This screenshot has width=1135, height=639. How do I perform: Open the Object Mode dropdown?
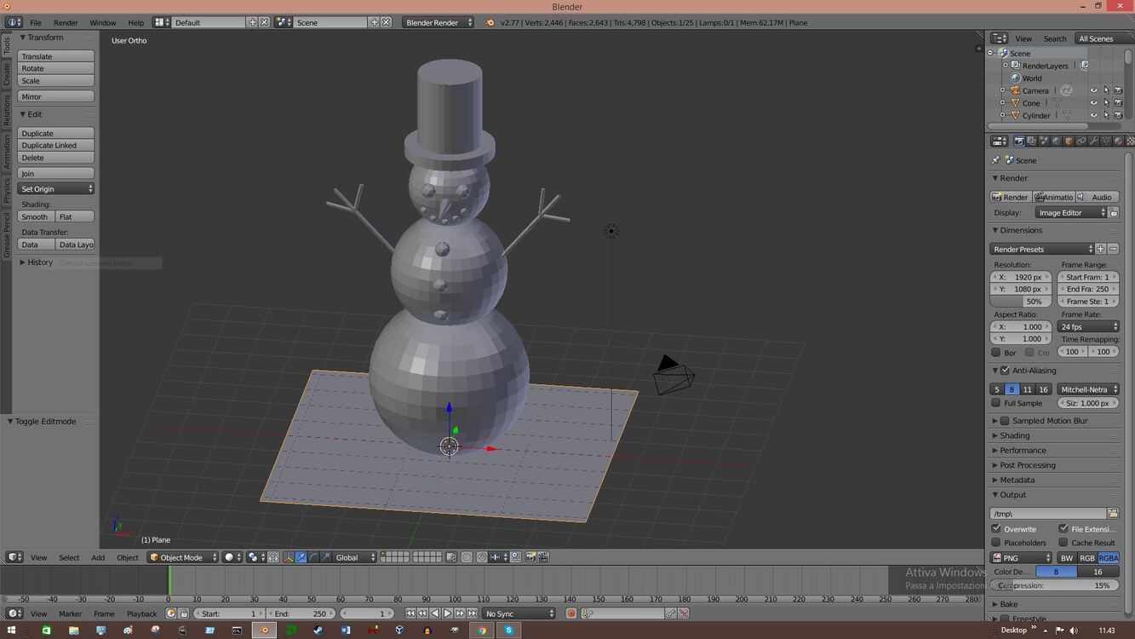(183, 557)
